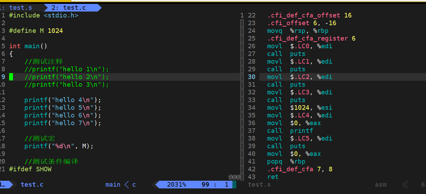Click the printf("hello 4\n") line
This screenshot has width=426, height=194.
click(x=63, y=100)
